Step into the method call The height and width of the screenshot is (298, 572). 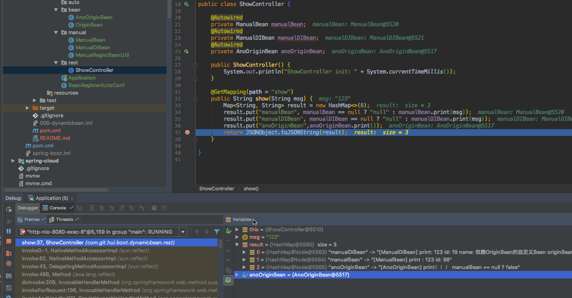(x=102, y=207)
